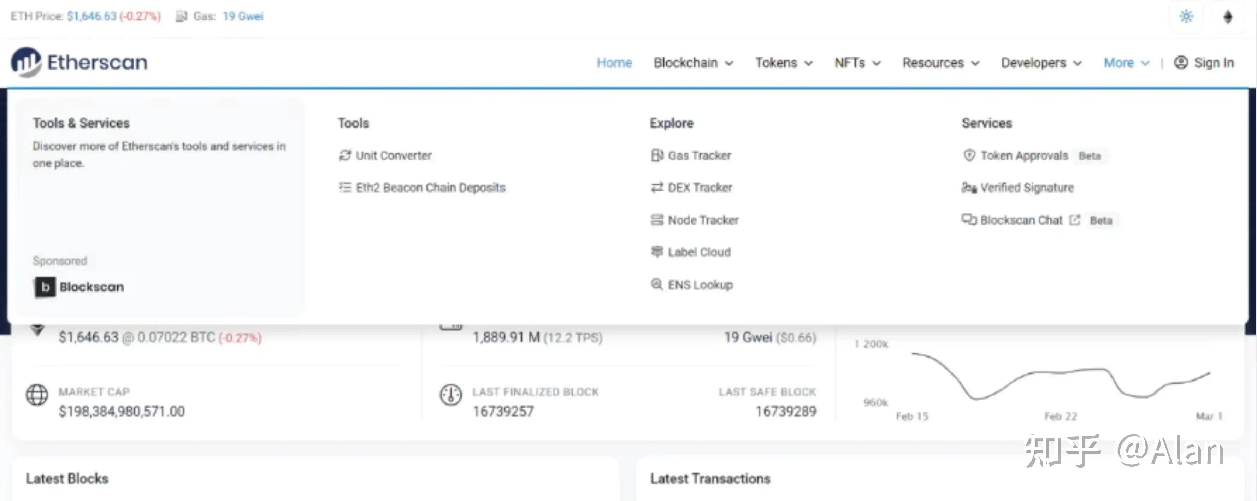Viewport: 1257px width, 501px height.
Task: Click the Gas Tracker pump icon
Action: pyautogui.click(x=657, y=155)
